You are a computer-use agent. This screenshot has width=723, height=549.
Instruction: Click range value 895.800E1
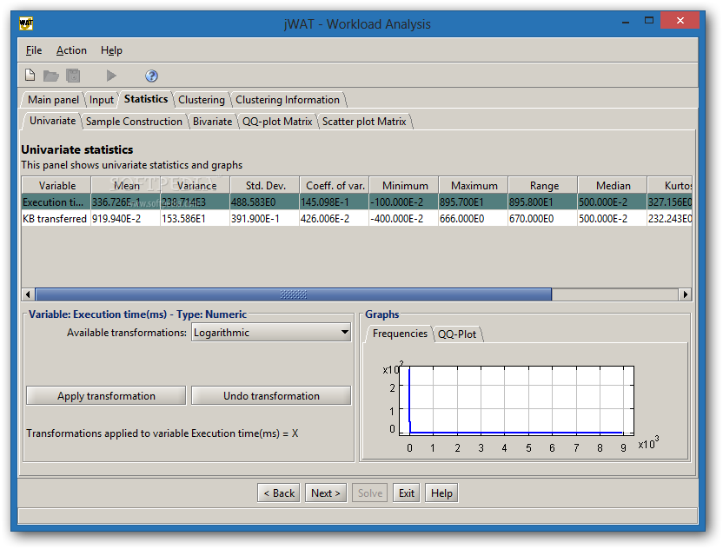tap(531, 202)
